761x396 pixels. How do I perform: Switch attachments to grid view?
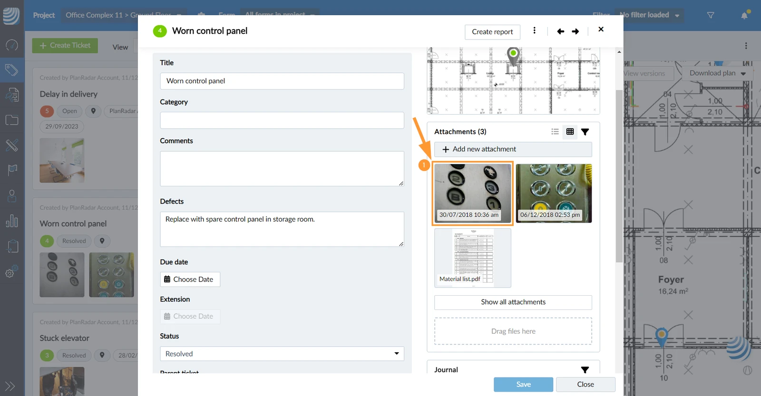click(x=570, y=132)
